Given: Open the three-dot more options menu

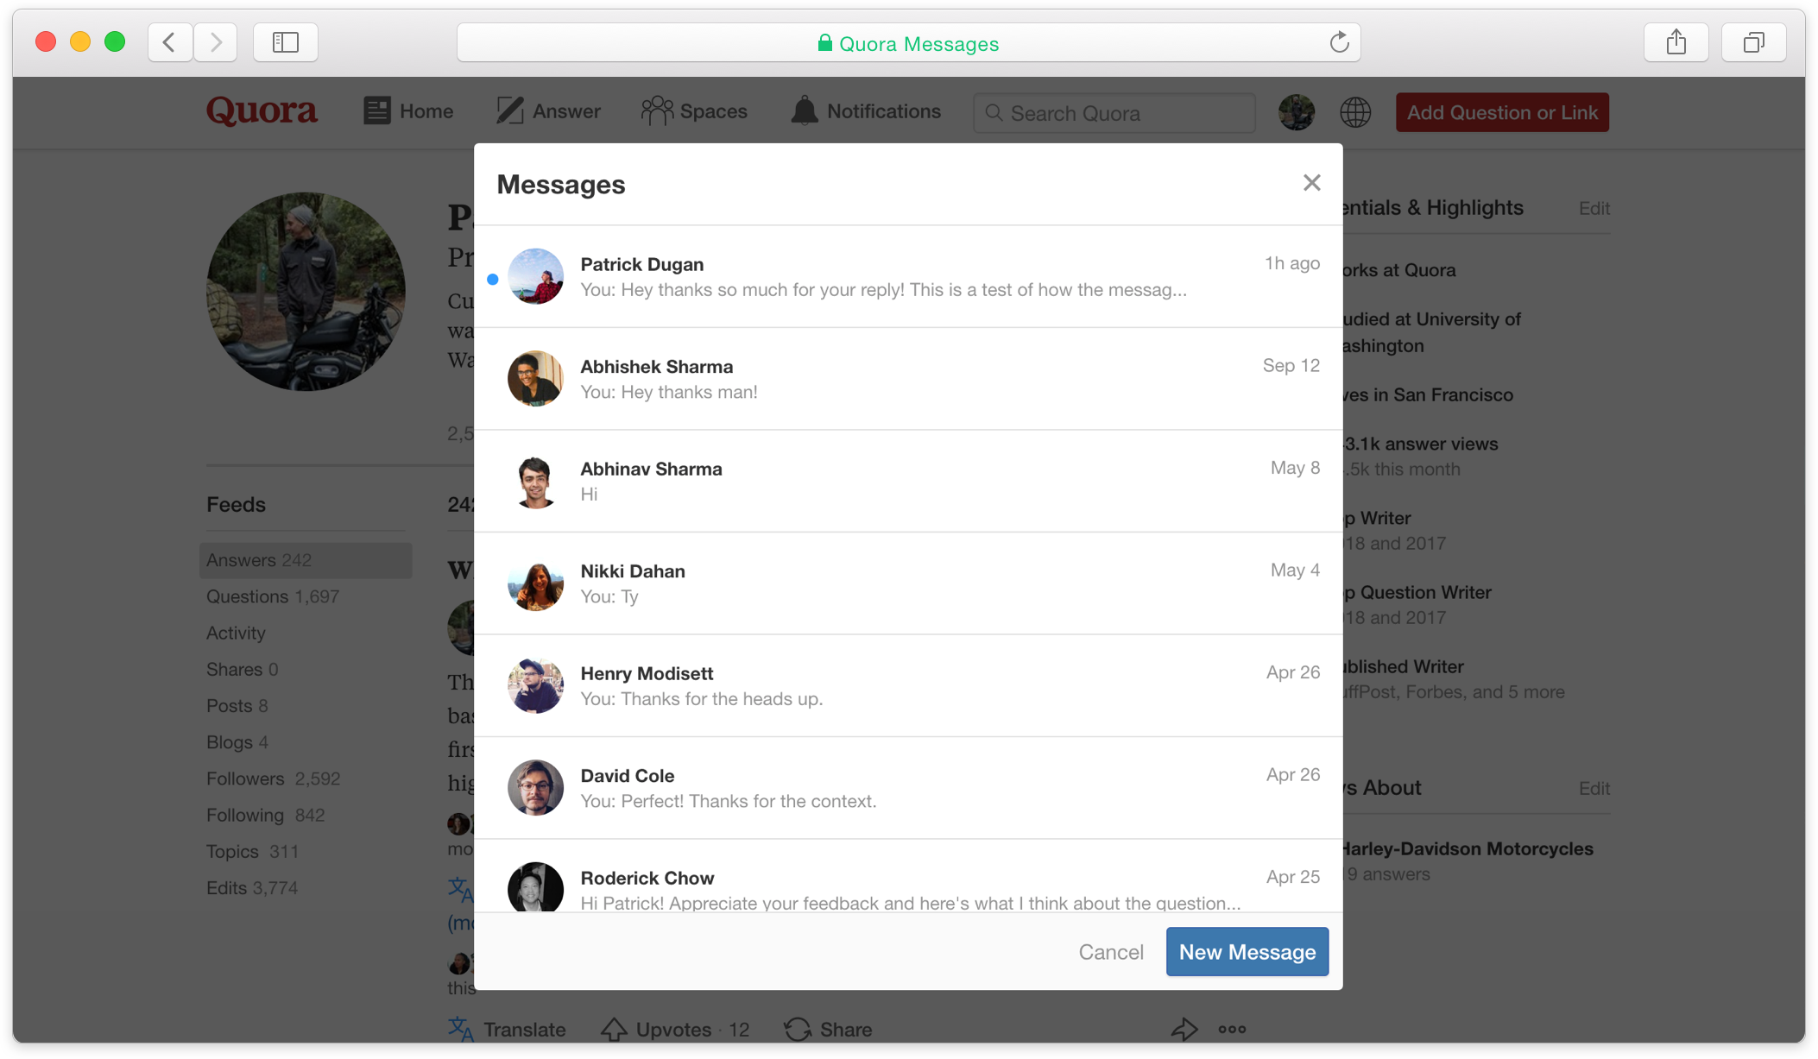Looking at the screenshot, I should coord(1232,1029).
